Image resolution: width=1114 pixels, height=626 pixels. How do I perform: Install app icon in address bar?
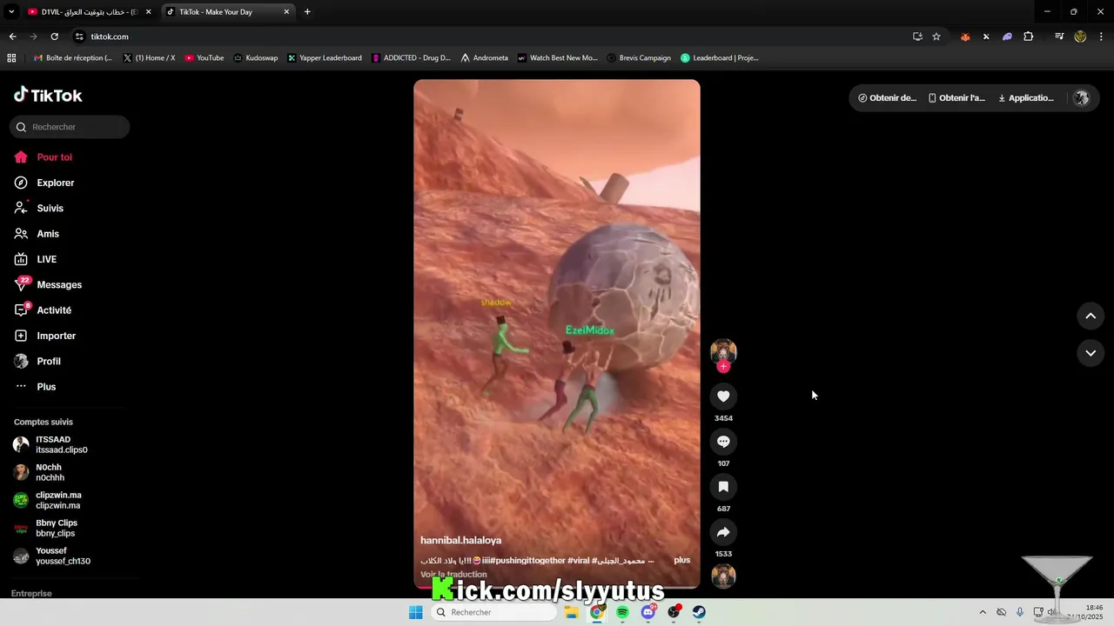(917, 37)
